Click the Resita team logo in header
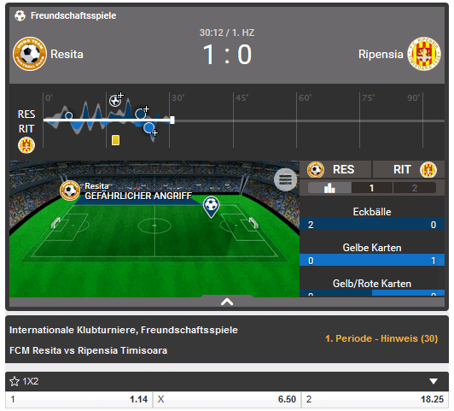The height and width of the screenshot is (411, 454). [30, 54]
